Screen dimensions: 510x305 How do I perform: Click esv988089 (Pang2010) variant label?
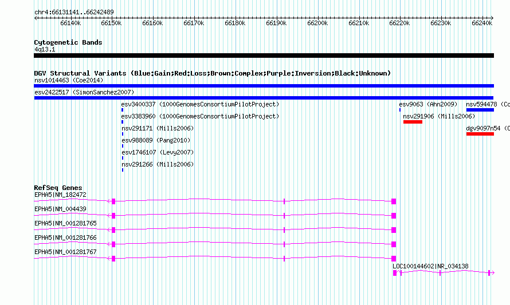click(x=156, y=140)
